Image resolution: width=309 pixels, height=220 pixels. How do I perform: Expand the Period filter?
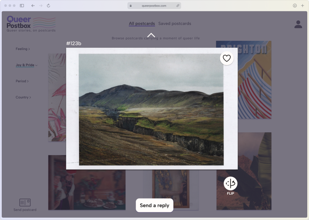[x=22, y=81]
